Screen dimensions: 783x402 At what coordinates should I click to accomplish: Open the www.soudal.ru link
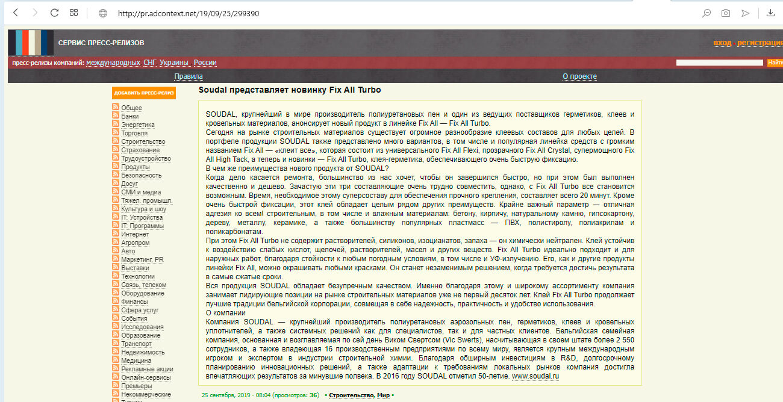click(535, 376)
